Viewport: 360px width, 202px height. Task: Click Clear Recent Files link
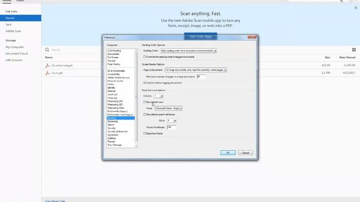[55, 201]
